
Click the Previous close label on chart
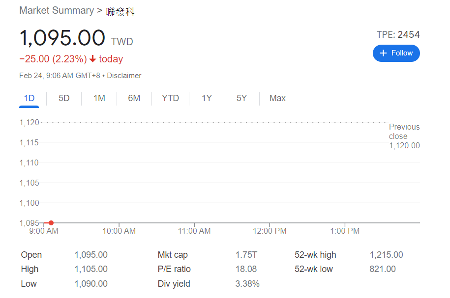pyautogui.click(x=404, y=132)
